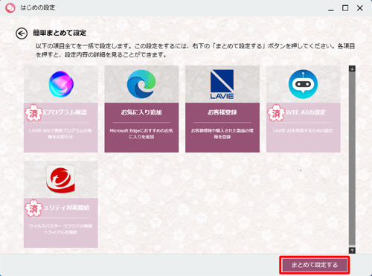Maximize the はじめの設定 window
372x276 pixels.
click(x=345, y=8)
